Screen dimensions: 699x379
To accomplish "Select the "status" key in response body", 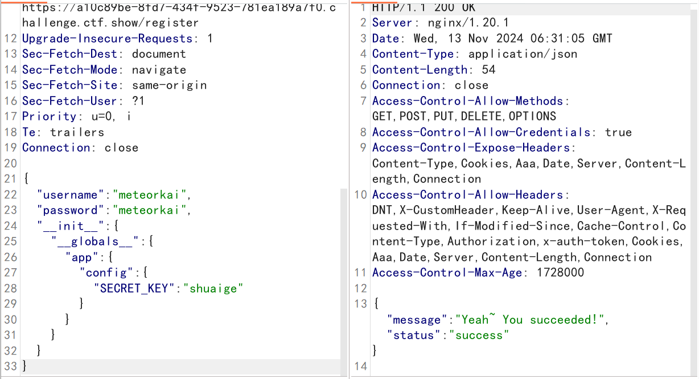I will [414, 335].
